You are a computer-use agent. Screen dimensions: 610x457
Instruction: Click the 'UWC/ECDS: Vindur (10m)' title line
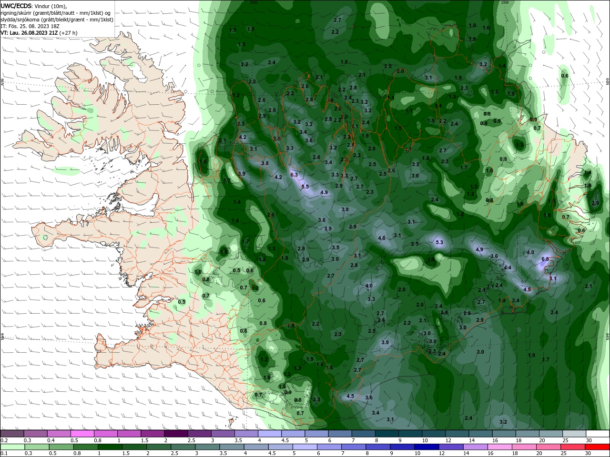pos(34,6)
